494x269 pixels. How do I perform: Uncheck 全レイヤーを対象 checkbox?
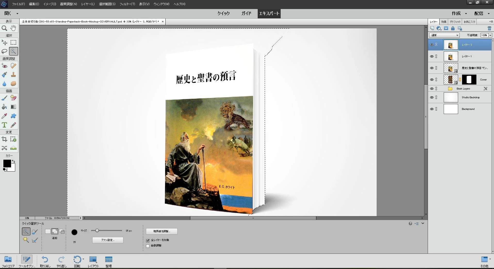pyautogui.click(x=148, y=240)
